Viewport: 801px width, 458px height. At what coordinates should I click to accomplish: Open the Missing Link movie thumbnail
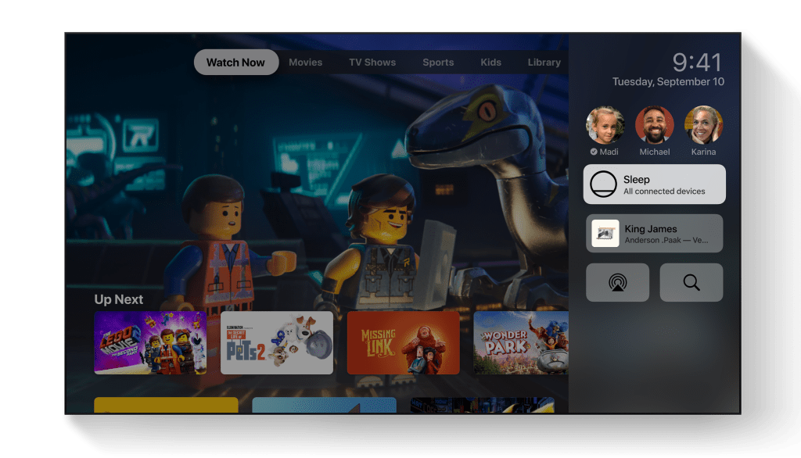click(403, 342)
